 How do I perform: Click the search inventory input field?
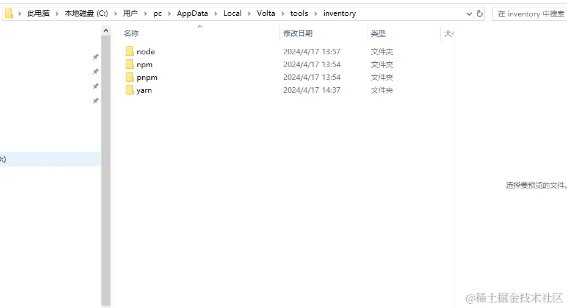[530, 14]
